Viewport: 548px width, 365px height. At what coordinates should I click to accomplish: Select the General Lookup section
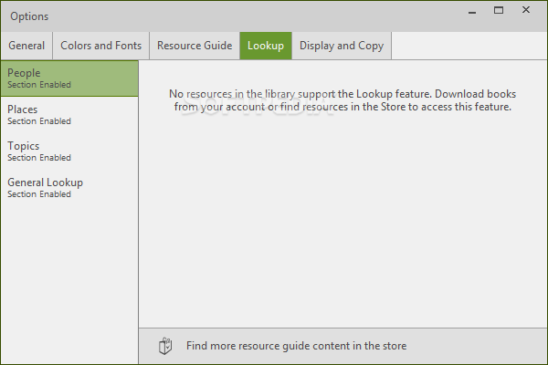click(69, 187)
